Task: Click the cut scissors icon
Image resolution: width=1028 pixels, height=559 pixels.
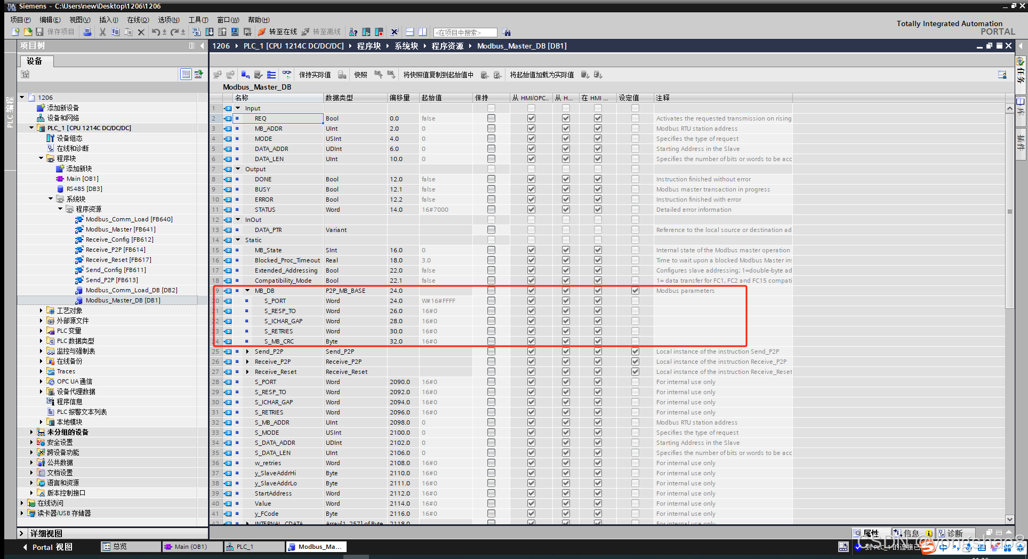Action: coord(103,32)
